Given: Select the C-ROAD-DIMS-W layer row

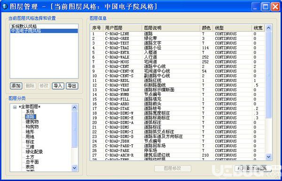Looking at the screenshot, I should point(178,113).
